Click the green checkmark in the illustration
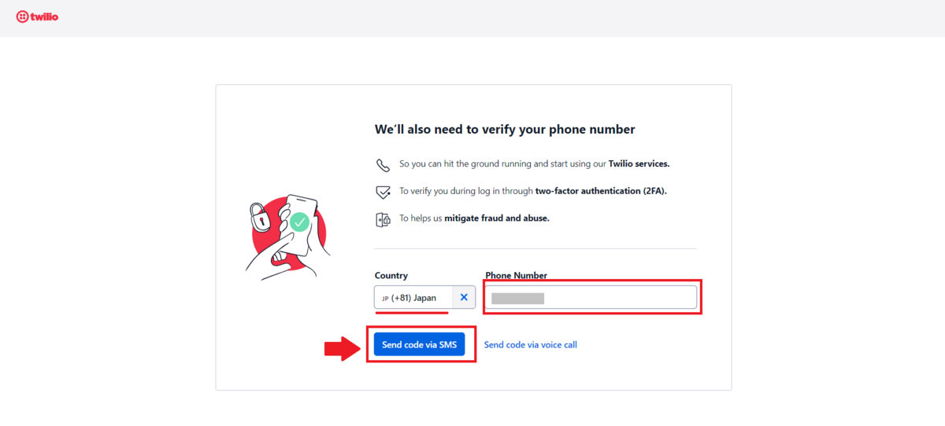Viewport: 945px width, 426px height. pyautogui.click(x=299, y=222)
